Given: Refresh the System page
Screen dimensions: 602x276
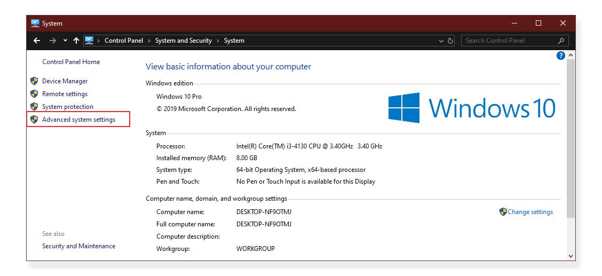Looking at the screenshot, I should [450, 41].
